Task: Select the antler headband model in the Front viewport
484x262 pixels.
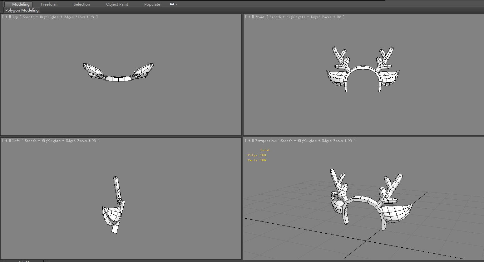Action: coord(363,68)
